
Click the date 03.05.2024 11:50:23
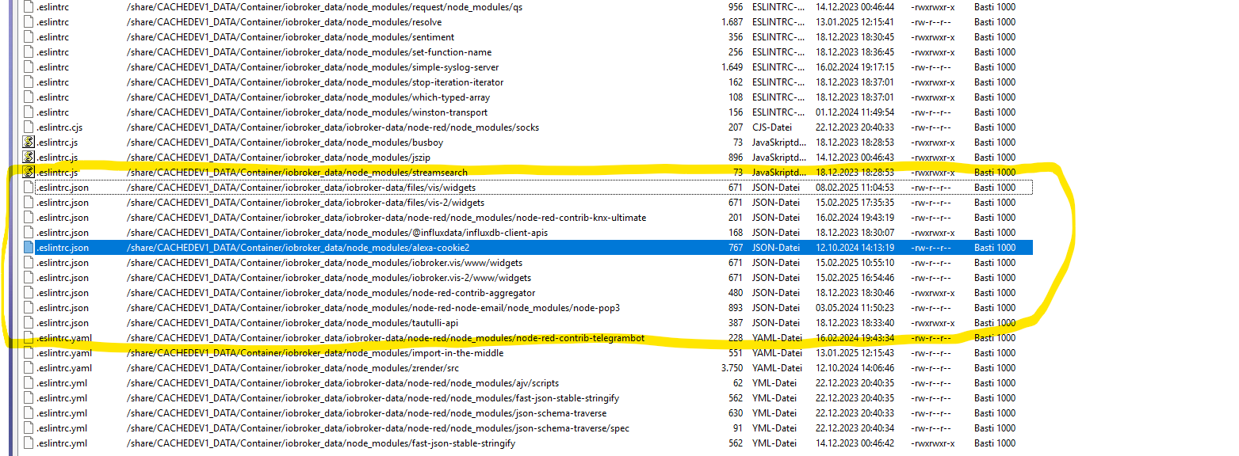[x=855, y=308]
